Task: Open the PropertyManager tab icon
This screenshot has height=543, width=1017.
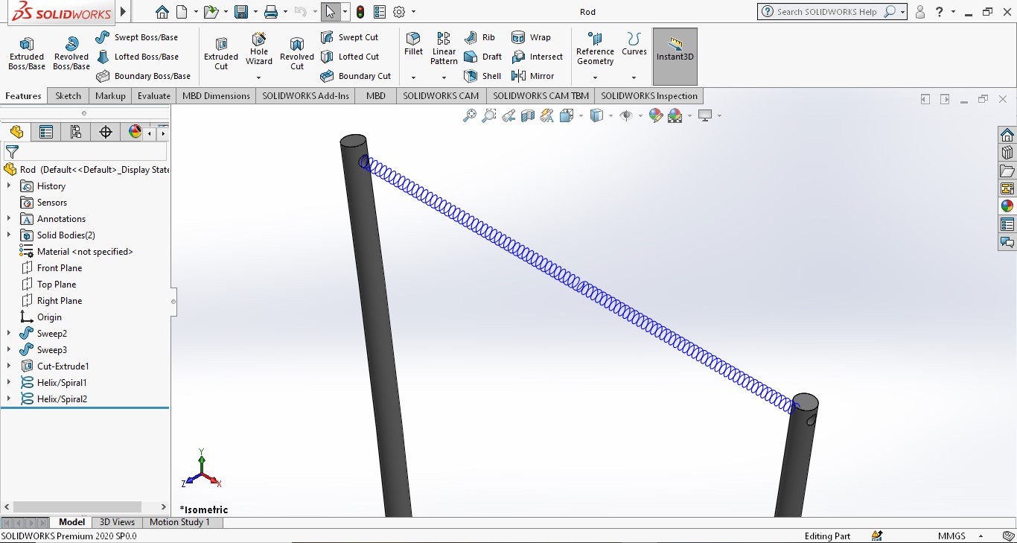Action: point(46,133)
